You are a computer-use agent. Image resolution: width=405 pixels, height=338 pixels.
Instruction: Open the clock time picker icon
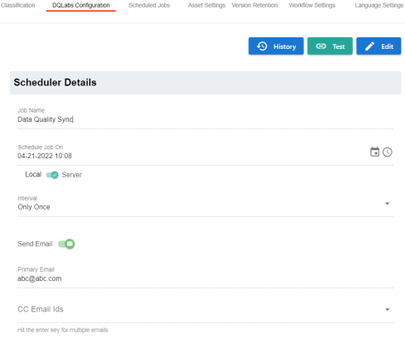tap(388, 152)
